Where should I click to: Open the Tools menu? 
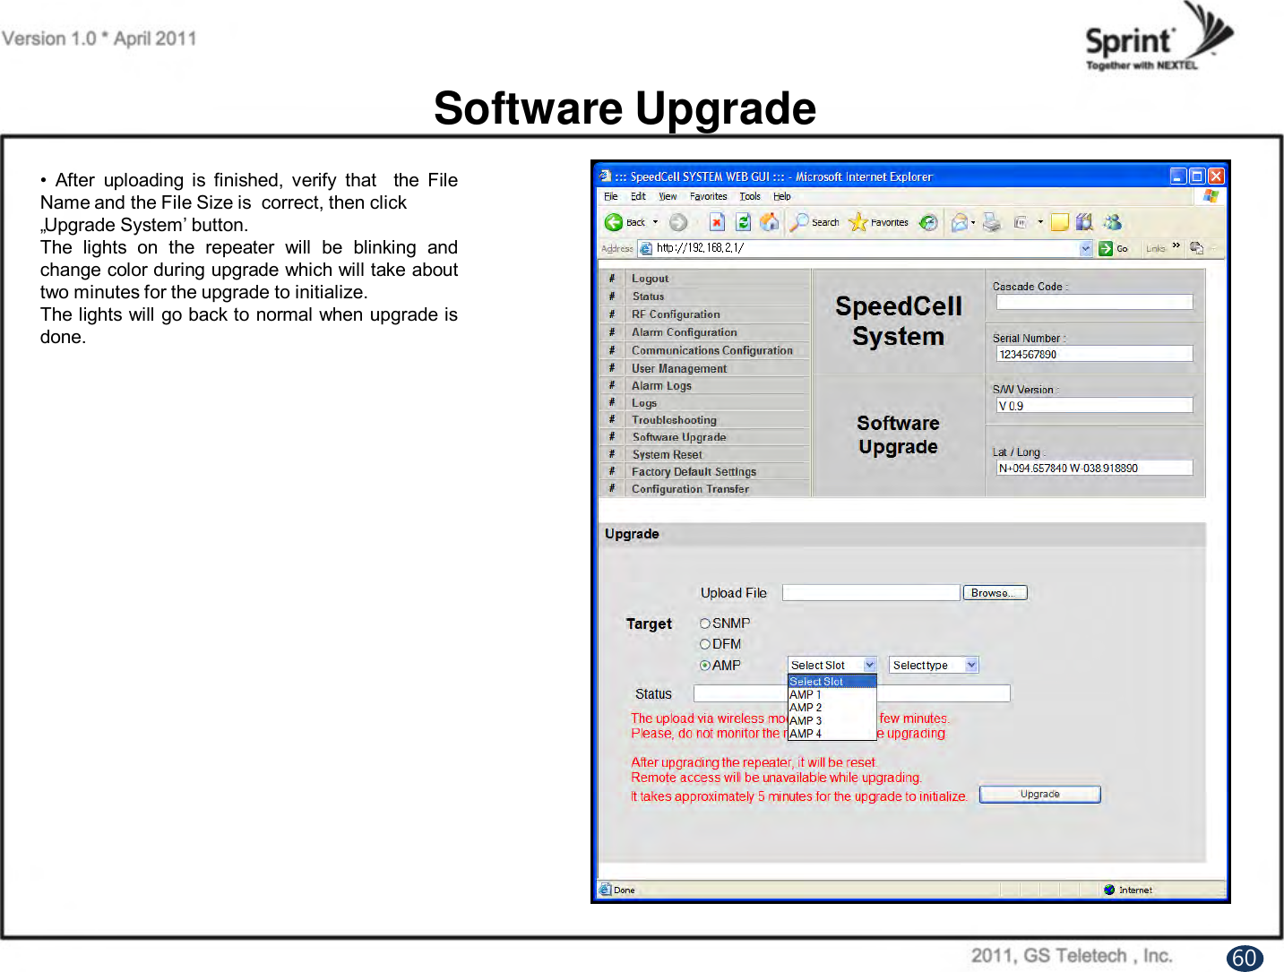click(750, 196)
